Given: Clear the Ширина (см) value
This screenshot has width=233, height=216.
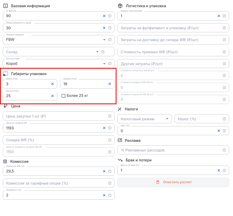Looking at the screenshot, I should pyautogui.click(x=110, y=84).
